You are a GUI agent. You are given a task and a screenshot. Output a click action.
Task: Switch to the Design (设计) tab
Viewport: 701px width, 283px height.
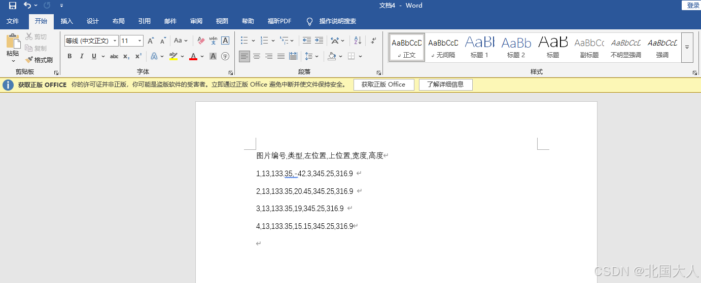tap(93, 21)
